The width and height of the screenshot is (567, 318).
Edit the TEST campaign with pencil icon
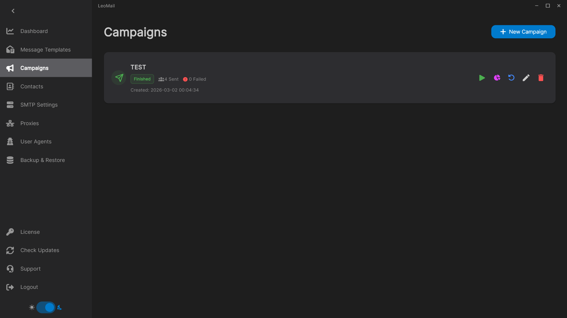[526, 78]
